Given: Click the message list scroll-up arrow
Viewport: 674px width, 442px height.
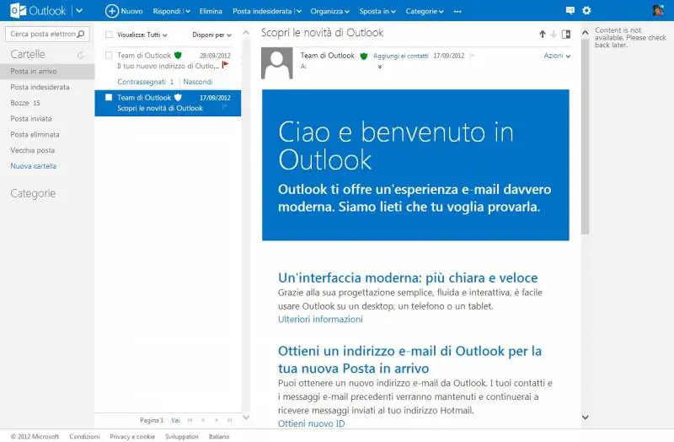Looking at the screenshot, I should (246, 33).
